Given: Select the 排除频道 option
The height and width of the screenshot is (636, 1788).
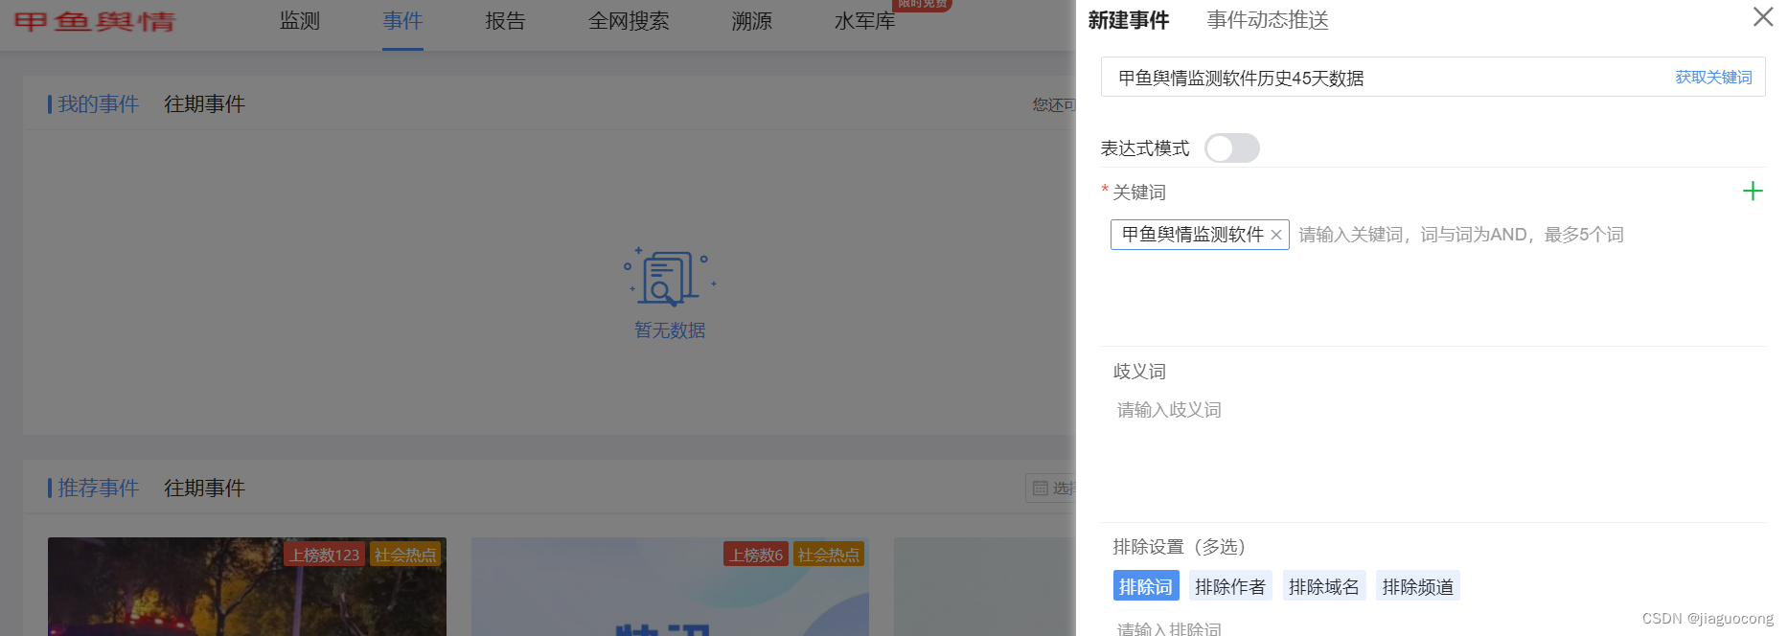Looking at the screenshot, I should pos(1418,586).
